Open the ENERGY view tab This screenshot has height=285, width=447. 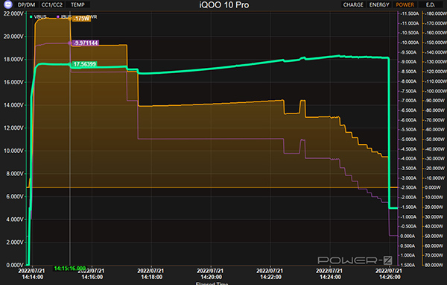379,5
